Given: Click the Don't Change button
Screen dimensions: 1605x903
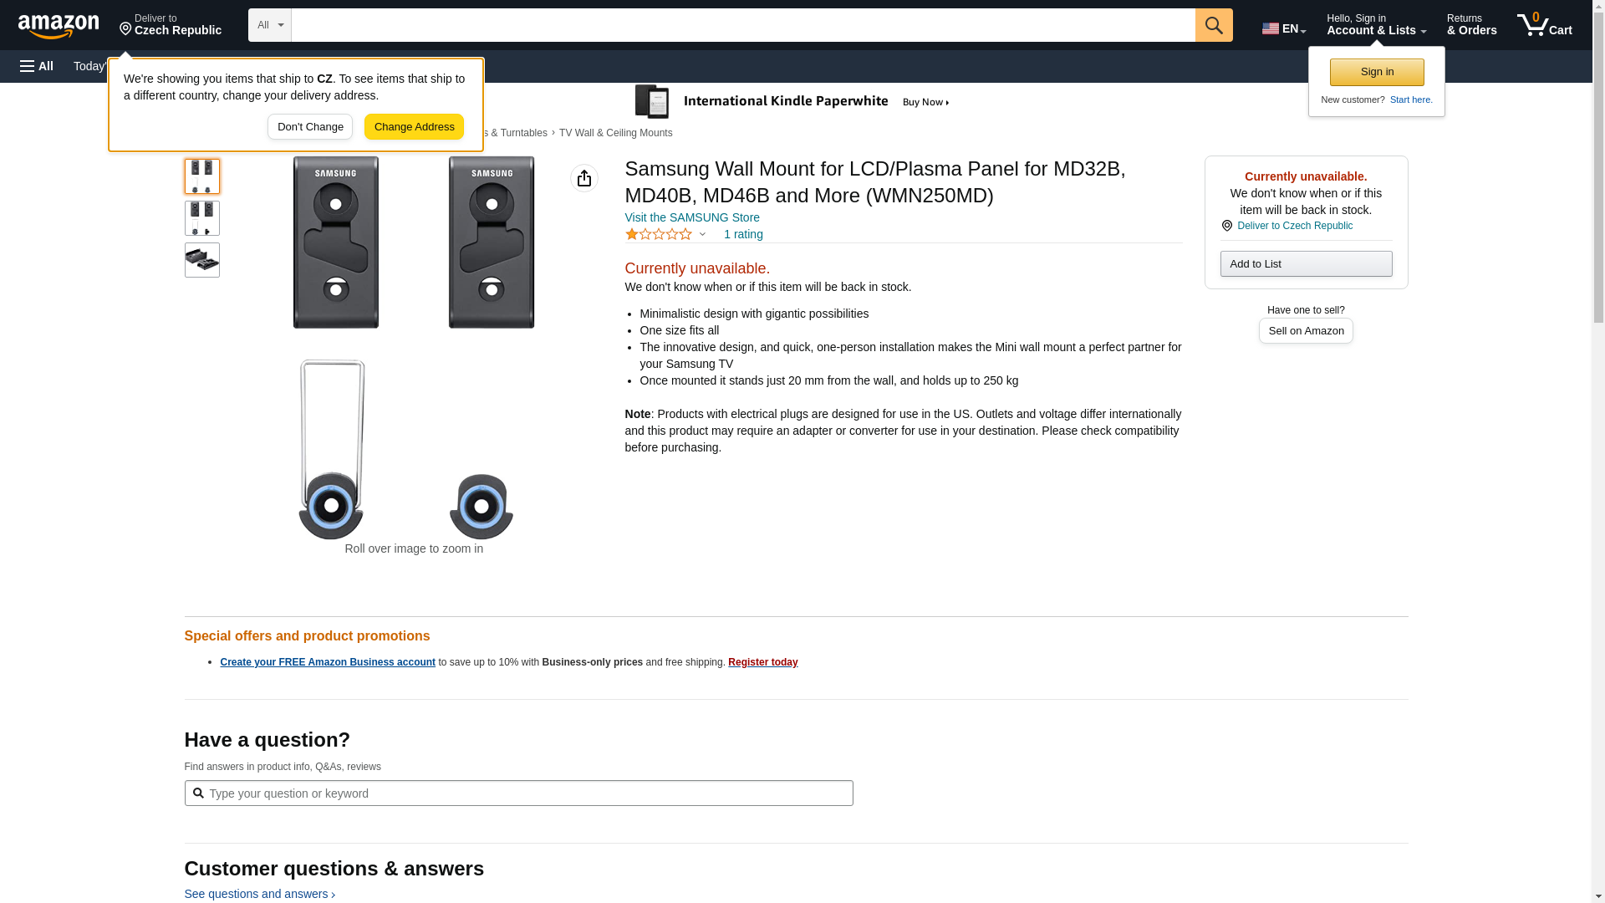Looking at the screenshot, I should (x=309, y=127).
